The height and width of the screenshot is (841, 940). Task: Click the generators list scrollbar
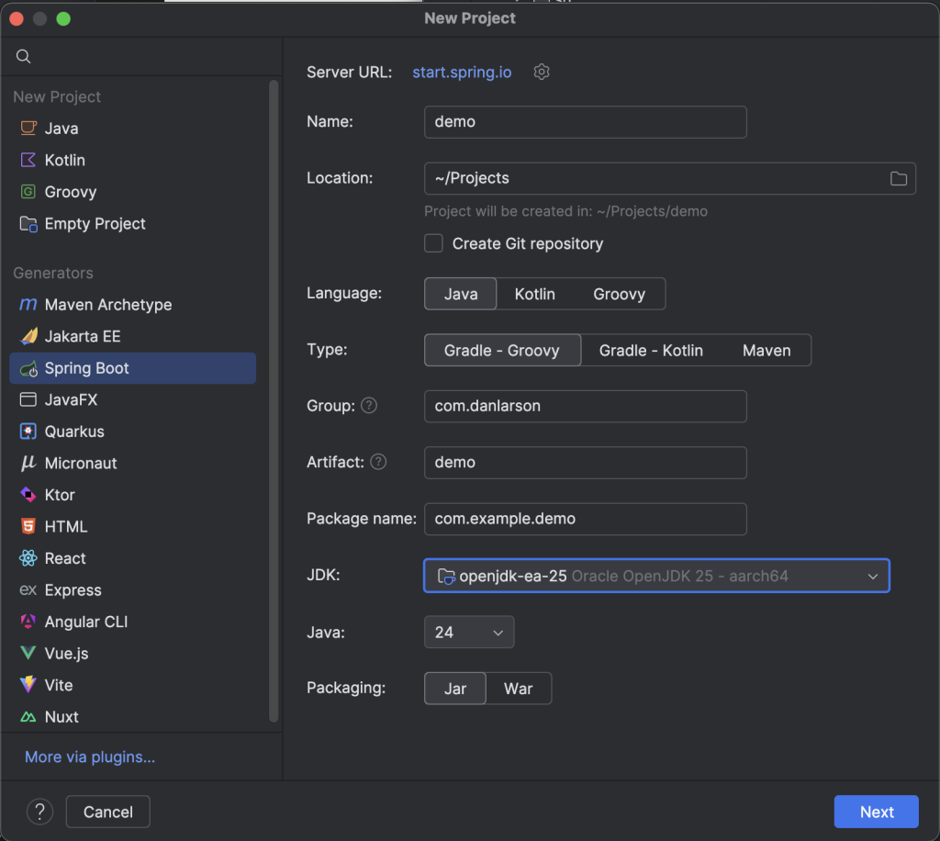[274, 401]
